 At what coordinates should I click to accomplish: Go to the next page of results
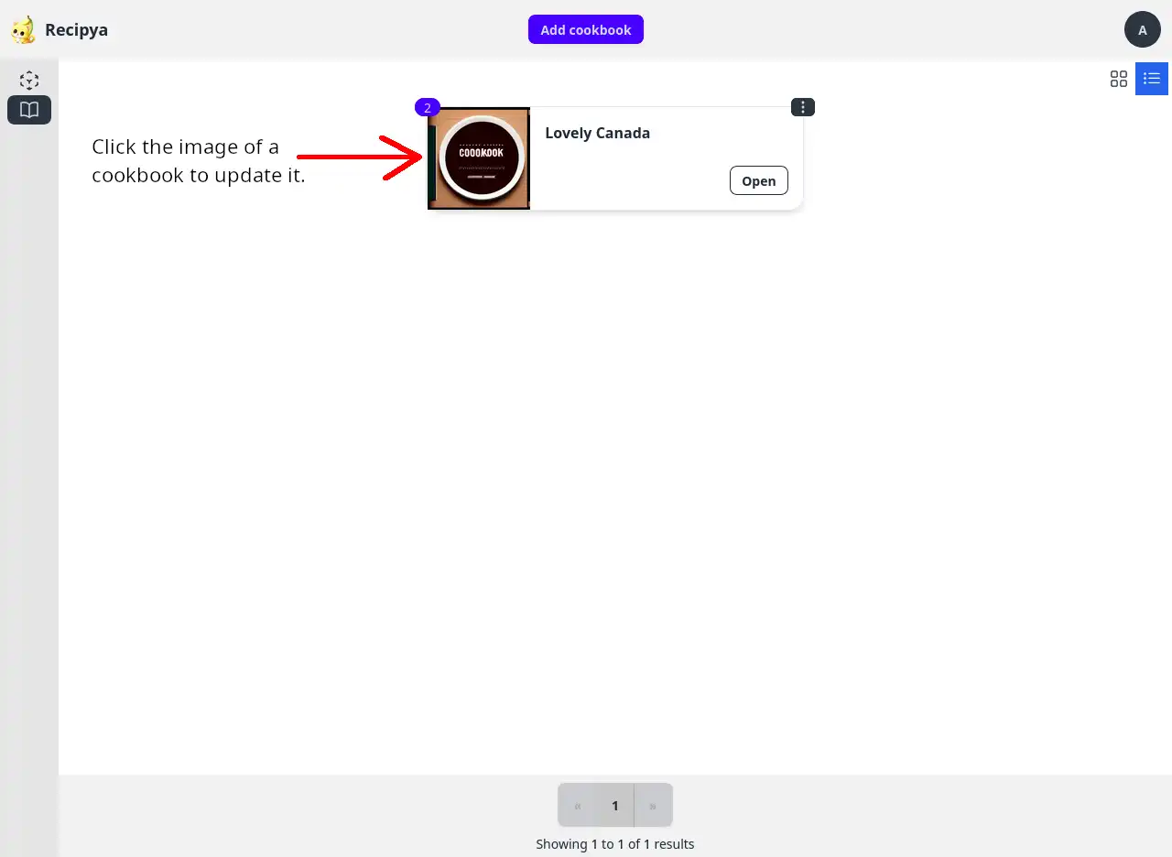pyautogui.click(x=653, y=806)
